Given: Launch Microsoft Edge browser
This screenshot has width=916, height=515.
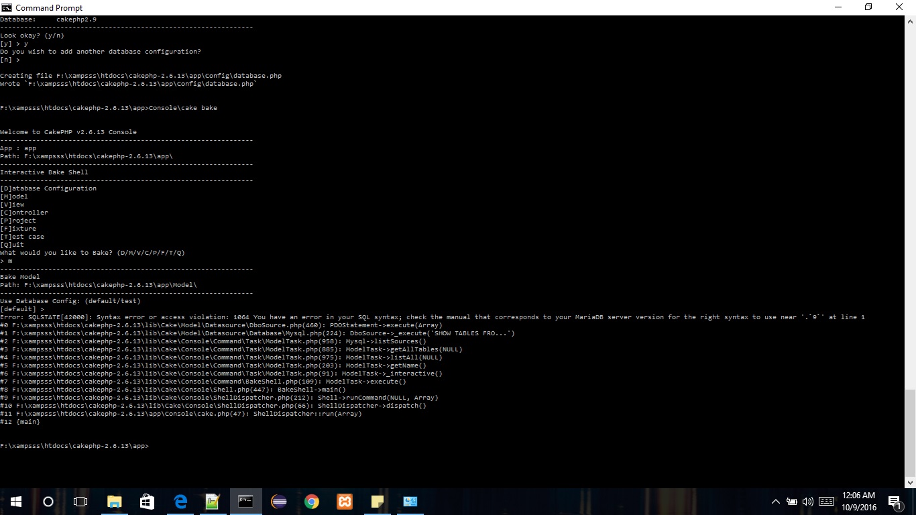Looking at the screenshot, I should pos(180,501).
